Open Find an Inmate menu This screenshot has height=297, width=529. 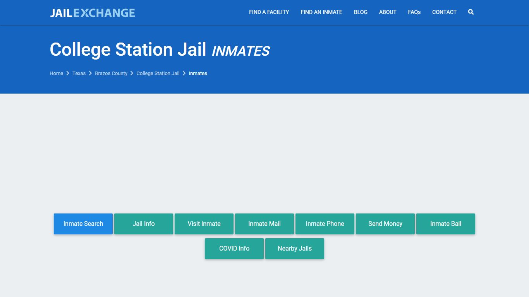coord(321,12)
